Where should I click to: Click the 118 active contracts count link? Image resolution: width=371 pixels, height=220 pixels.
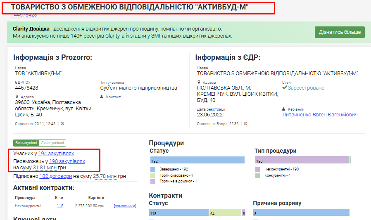coord(60,206)
